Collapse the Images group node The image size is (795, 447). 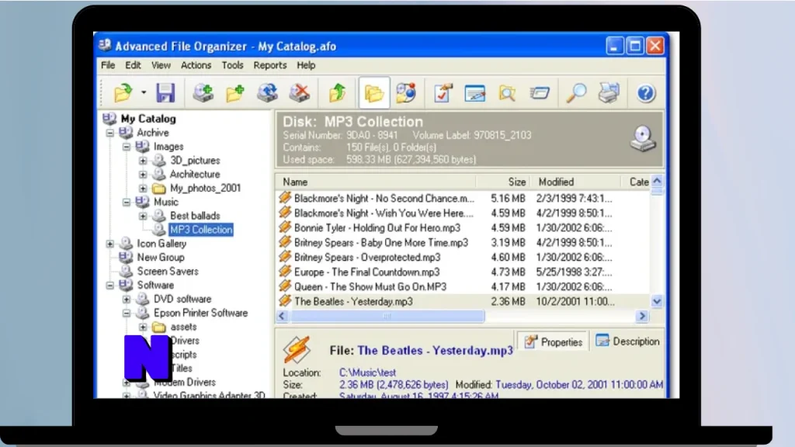[127, 147]
